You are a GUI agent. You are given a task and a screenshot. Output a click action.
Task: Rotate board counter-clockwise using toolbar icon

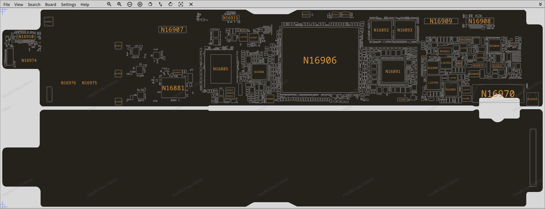(x=150, y=4)
